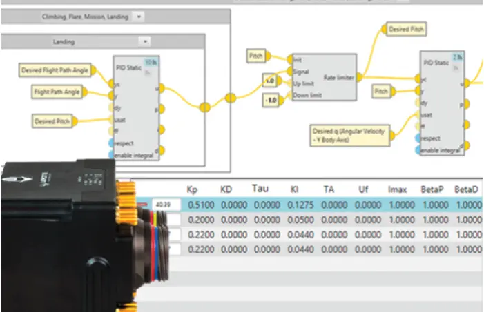Viewport: 484px width, 312px height.
Task: Toggle enable integral port on right PID block
Action: tap(418, 149)
